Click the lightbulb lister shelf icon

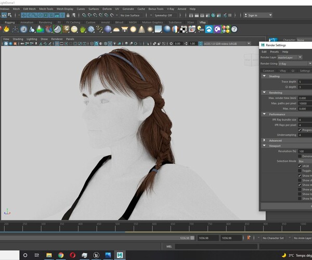click(x=200, y=30)
